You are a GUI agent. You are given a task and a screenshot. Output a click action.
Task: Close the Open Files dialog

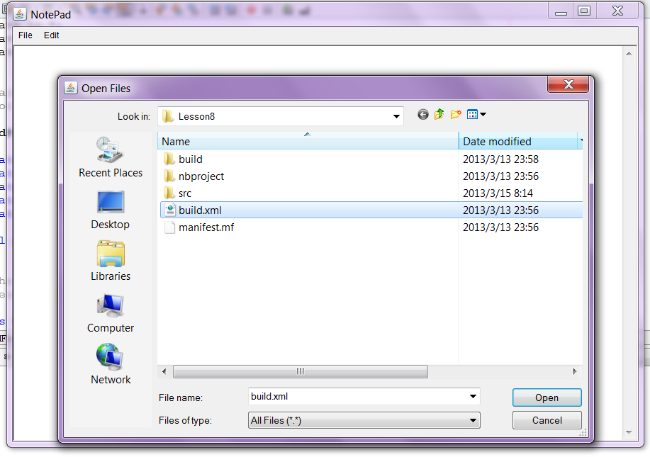[x=568, y=84]
